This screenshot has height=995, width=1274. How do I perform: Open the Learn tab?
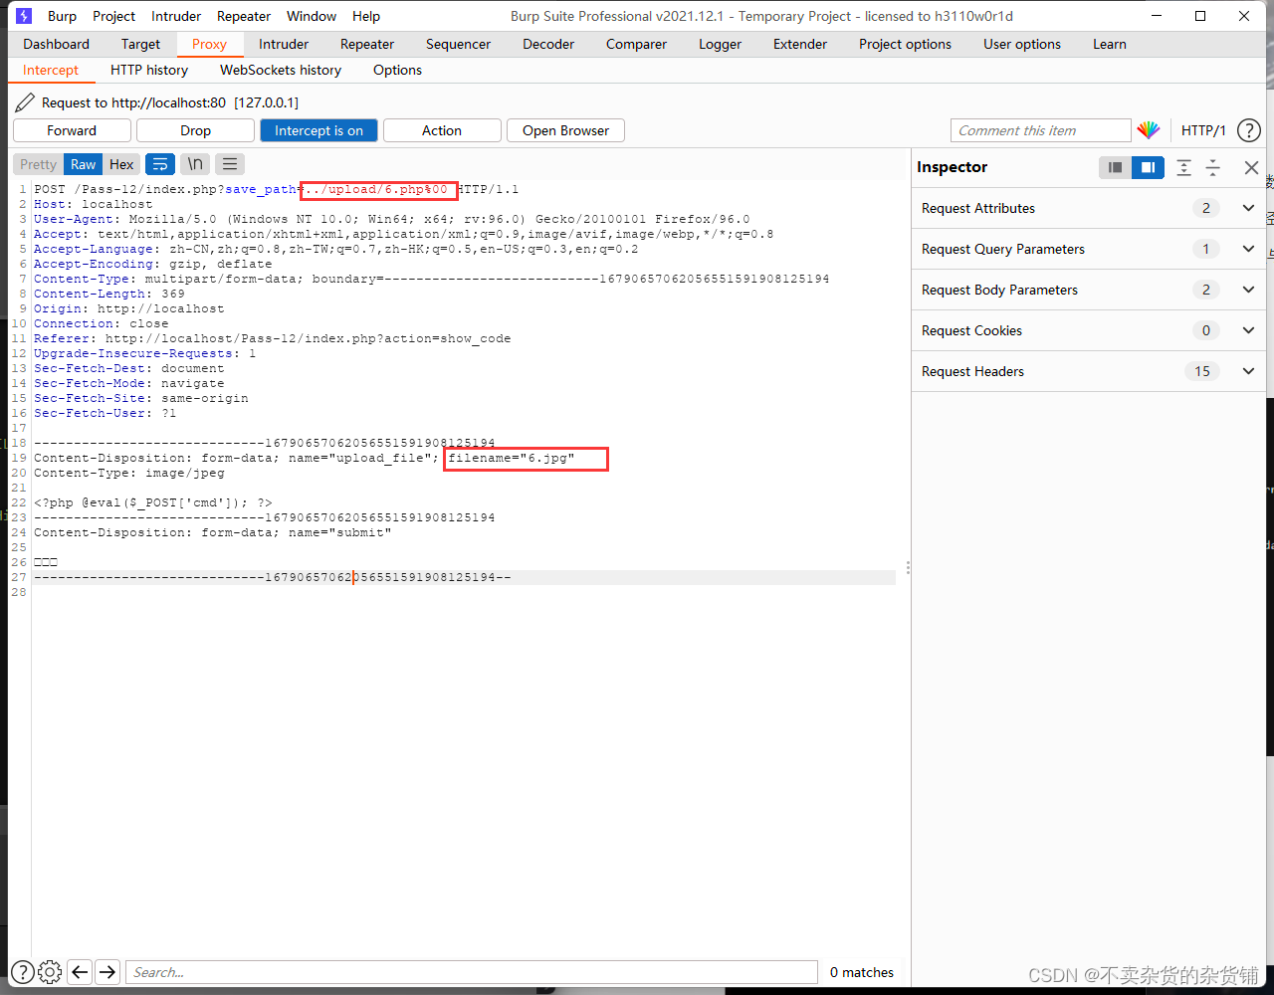point(1110,44)
